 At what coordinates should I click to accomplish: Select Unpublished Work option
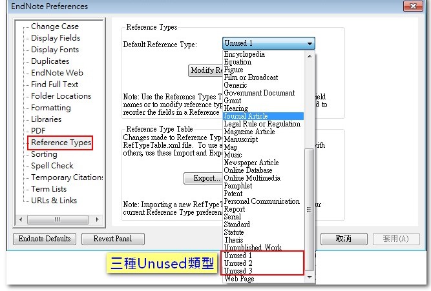coord(253,248)
